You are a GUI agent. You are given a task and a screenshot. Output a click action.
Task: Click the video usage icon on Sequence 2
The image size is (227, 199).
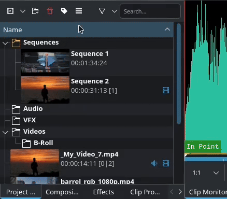pyautogui.click(x=166, y=90)
